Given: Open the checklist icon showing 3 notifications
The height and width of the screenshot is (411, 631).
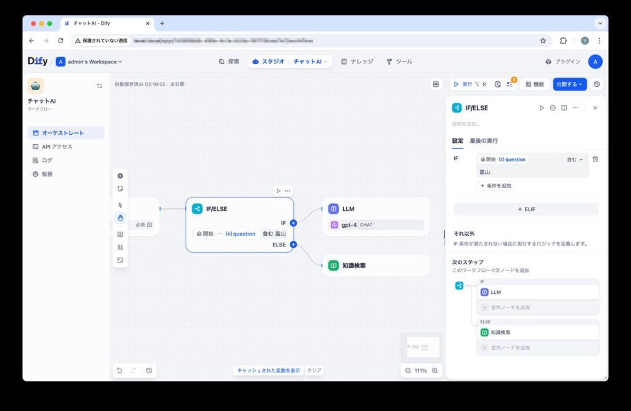Looking at the screenshot, I should pos(510,84).
